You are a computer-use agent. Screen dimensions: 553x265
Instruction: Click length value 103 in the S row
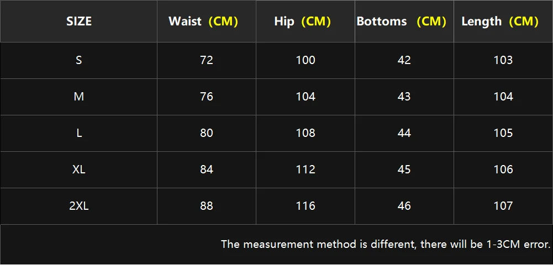tap(503, 60)
